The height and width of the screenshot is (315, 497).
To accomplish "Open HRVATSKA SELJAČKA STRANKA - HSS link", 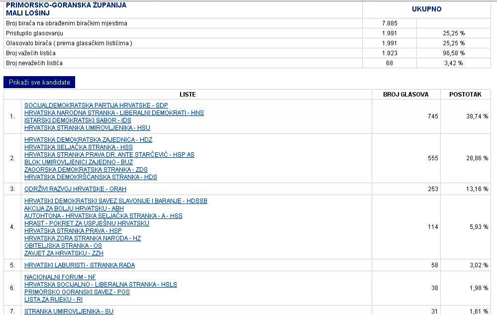I will 79,147.
